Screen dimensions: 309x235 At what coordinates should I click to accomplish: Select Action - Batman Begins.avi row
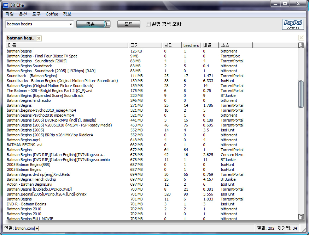[x=152, y=184]
